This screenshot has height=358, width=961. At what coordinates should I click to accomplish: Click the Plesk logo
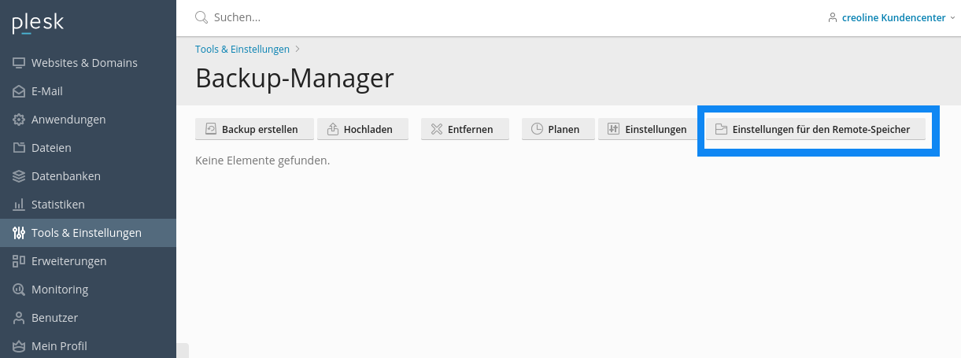(38, 24)
